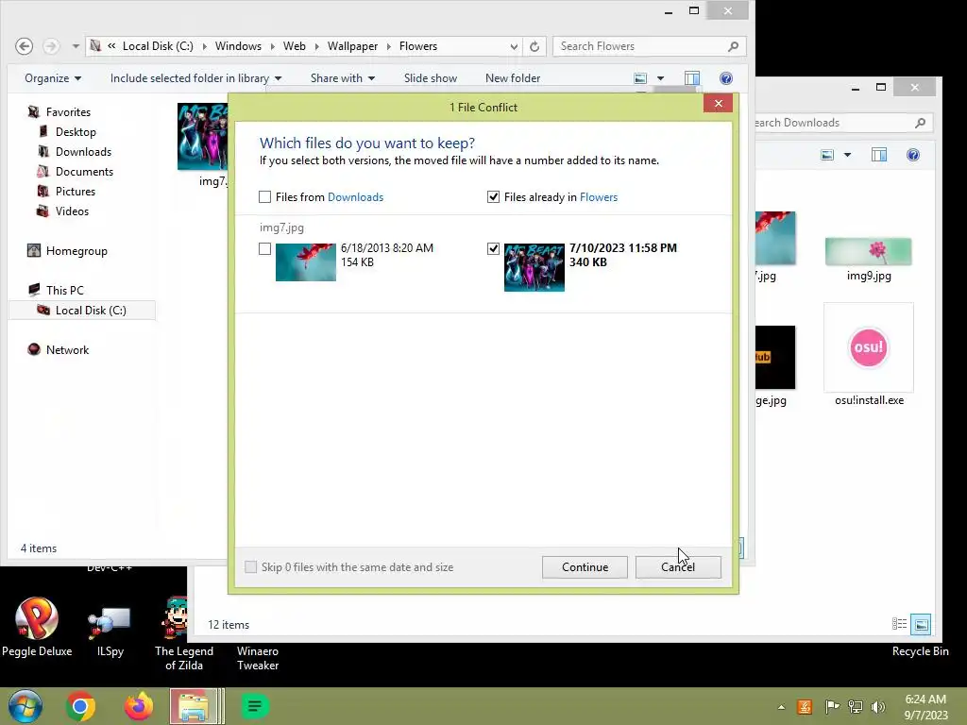Open view options dropdown in Downloads window

847,155
